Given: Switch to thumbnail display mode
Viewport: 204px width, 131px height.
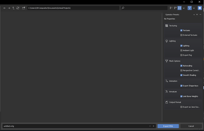Looking at the screenshot, I should click(179, 8).
